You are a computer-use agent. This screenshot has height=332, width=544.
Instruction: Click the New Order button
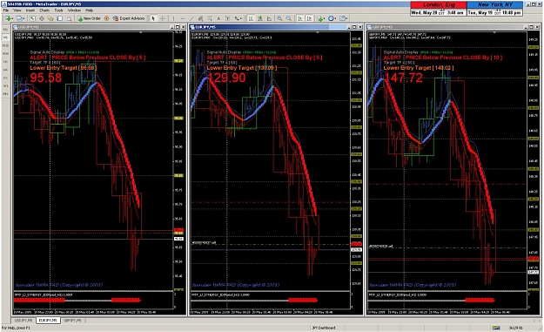tap(89, 18)
